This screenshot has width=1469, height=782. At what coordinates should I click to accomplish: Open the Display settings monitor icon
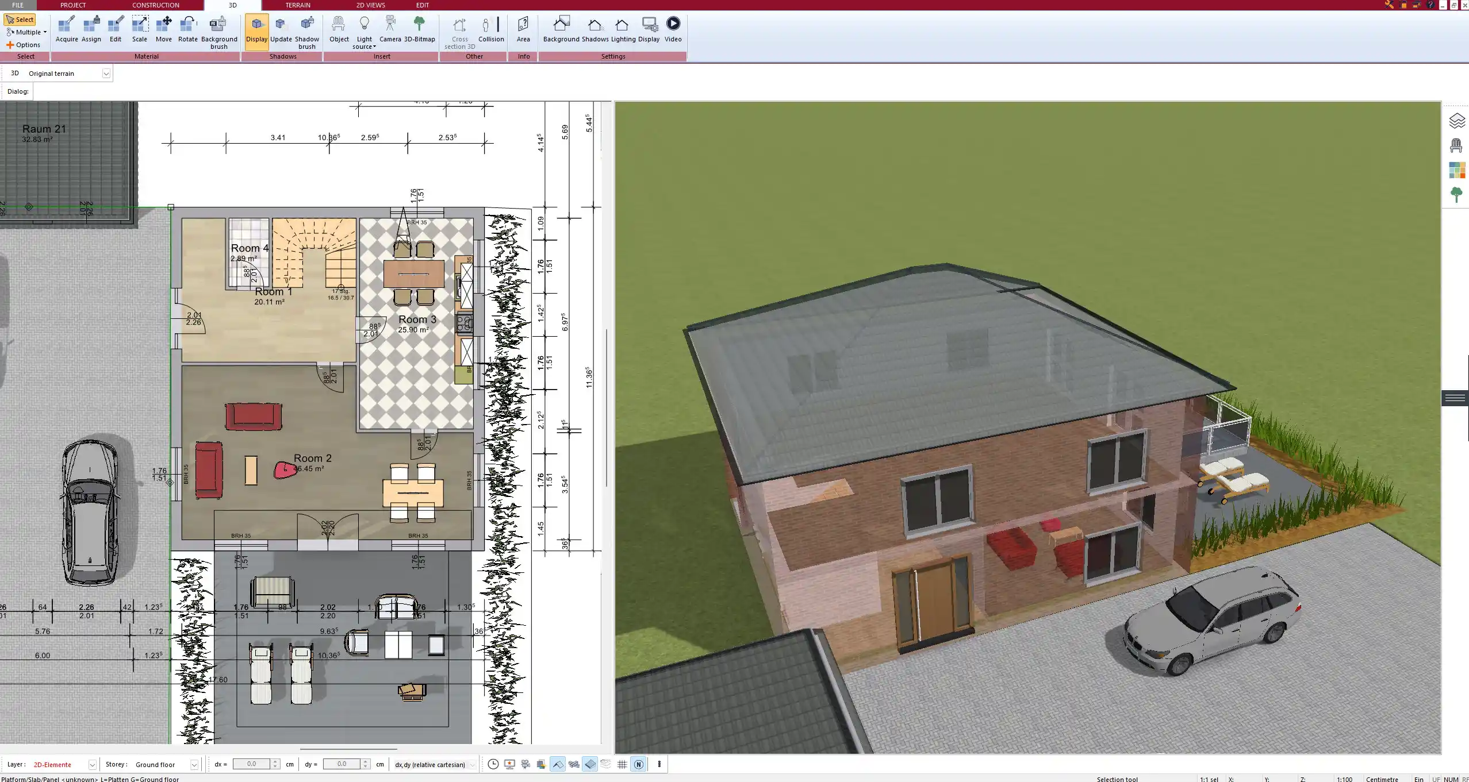649,30
